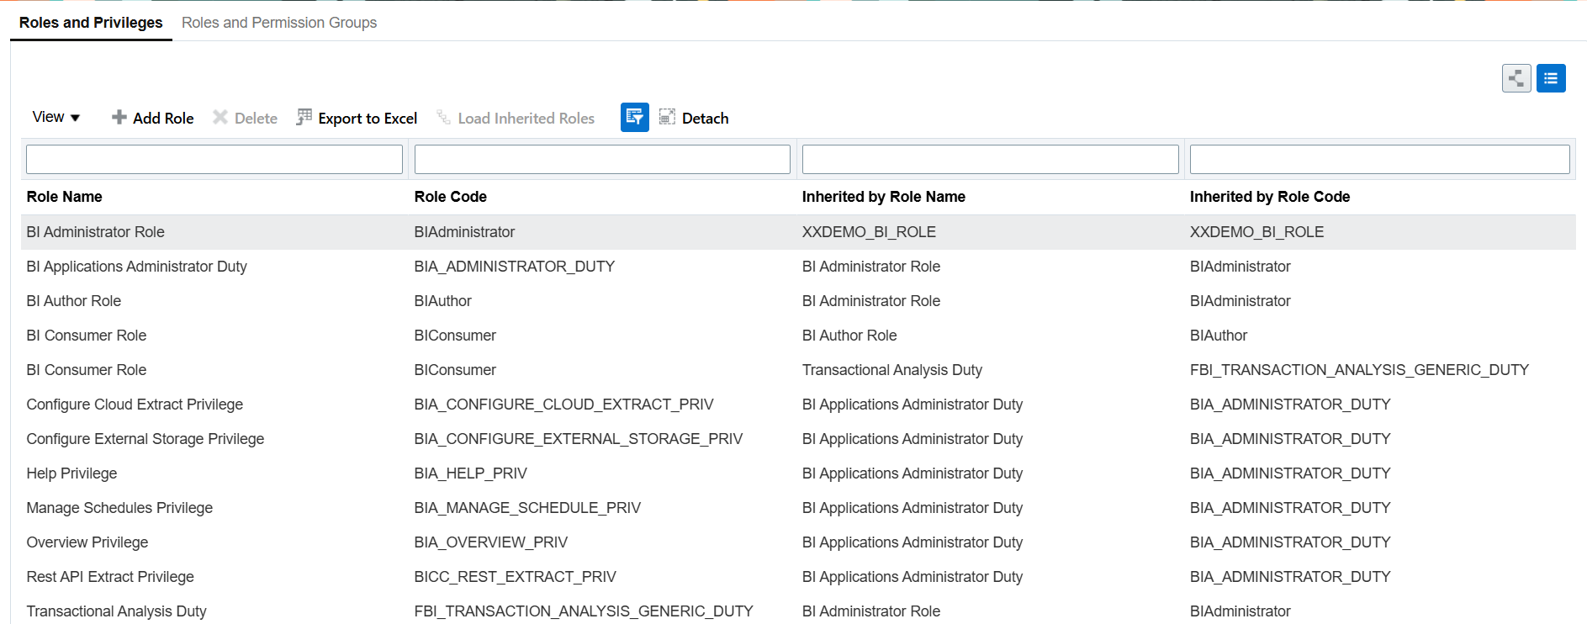Focus the Inherited by Role Name filter
This screenshot has width=1587, height=624.
(990, 160)
